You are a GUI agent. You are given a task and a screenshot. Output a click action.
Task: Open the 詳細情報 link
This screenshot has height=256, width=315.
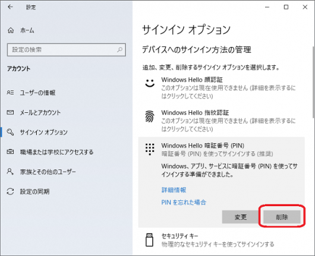(x=174, y=189)
